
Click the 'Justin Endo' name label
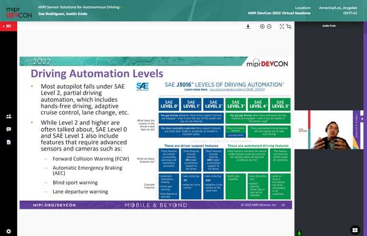pos(329,25)
